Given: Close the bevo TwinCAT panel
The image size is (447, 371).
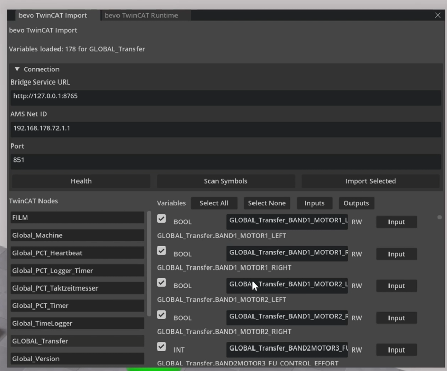Looking at the screenshot, I should coord(438,15).
